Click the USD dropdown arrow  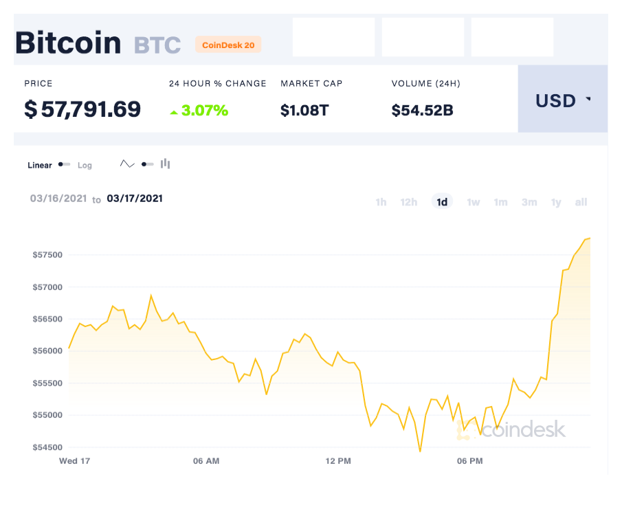[x=588, y=99]
